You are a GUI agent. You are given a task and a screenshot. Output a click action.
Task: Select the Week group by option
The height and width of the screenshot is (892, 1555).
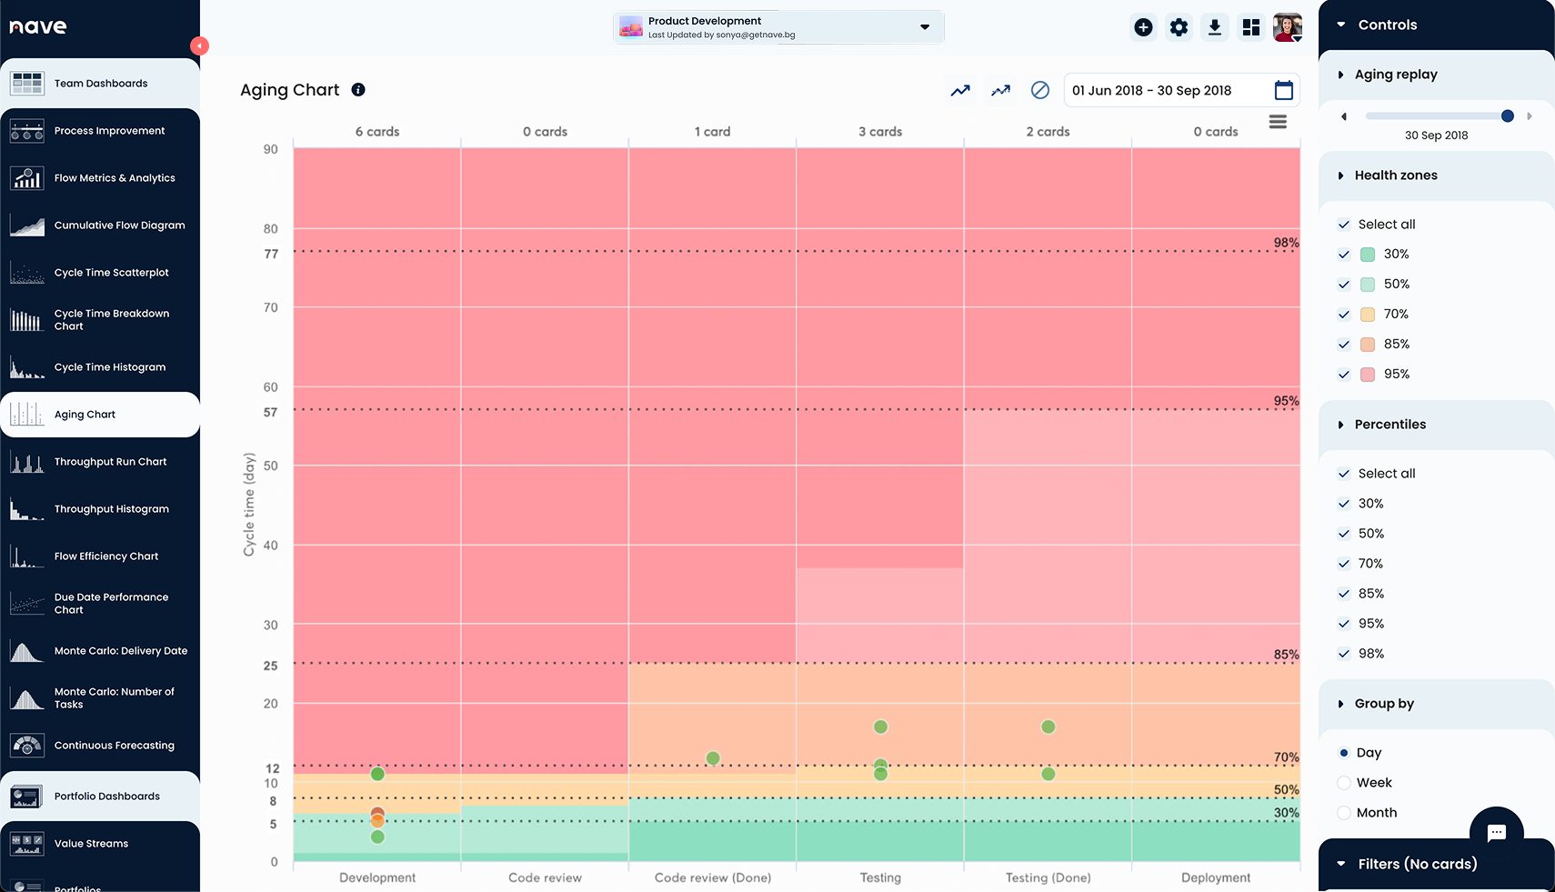[1344, 783]
